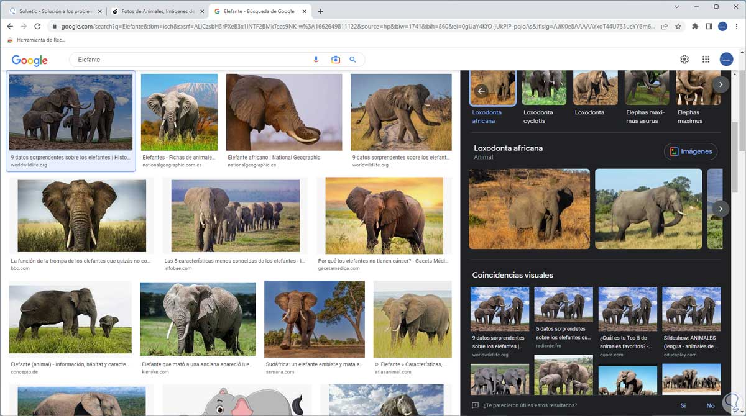
Task: Open Chrome profile avatar in toolbar
Action: click(x=722, y=27)
